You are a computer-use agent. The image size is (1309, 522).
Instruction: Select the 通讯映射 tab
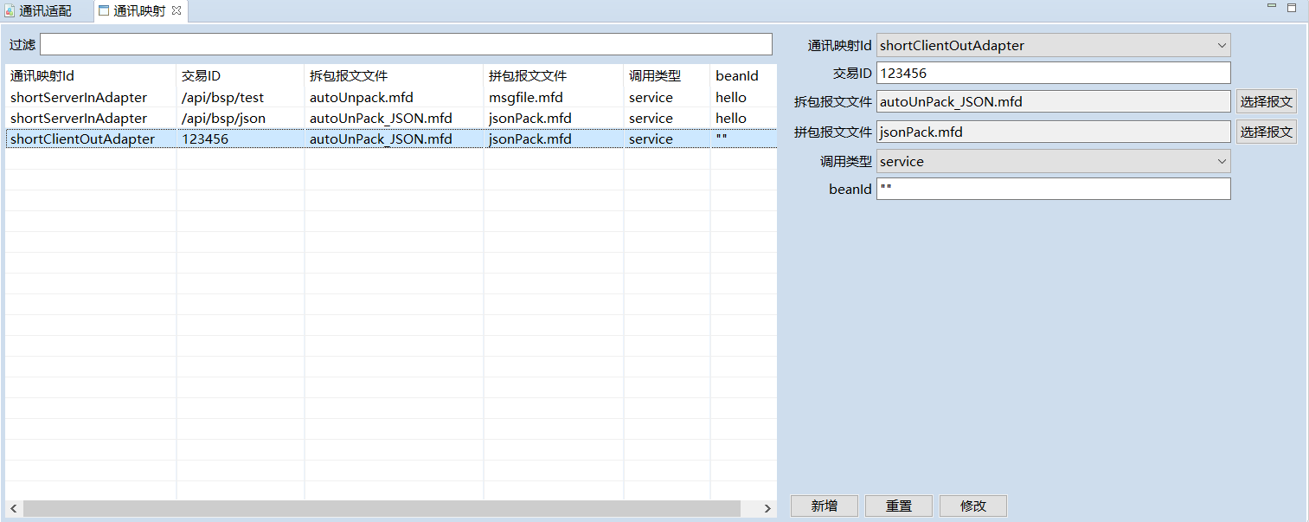click(x=138, y=11)
